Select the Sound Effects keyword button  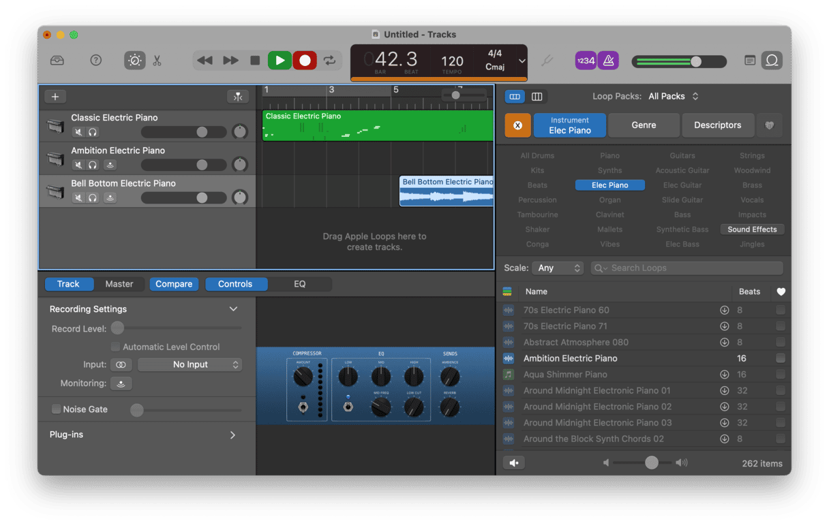coord(752,229)
